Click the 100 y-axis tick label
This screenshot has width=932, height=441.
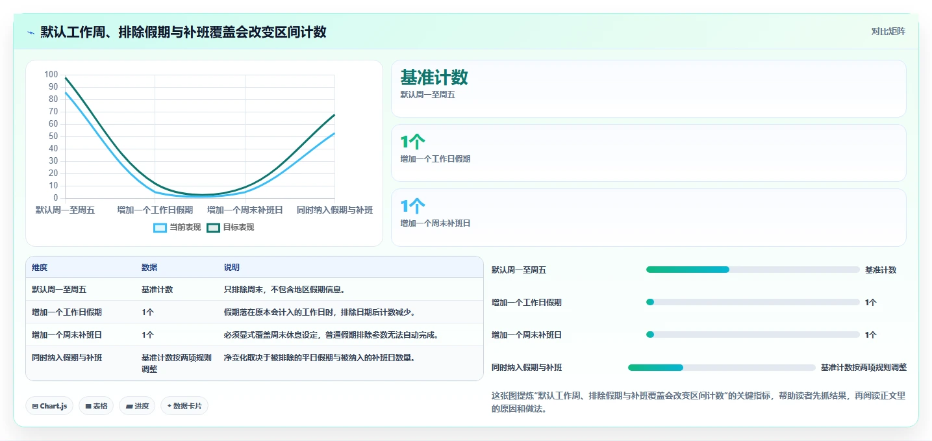[51, 75]
